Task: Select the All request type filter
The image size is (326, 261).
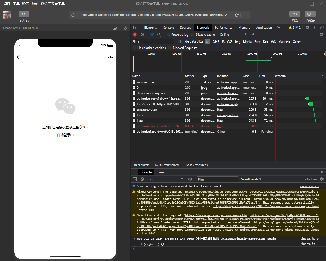Action: [208, 42]
